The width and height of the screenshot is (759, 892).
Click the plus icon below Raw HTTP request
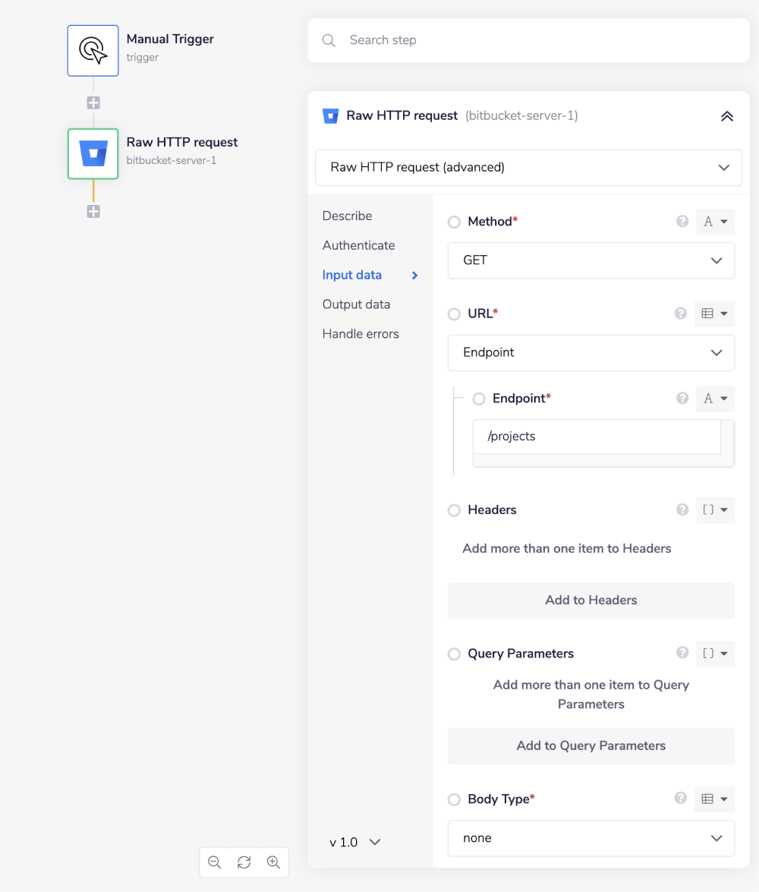coord(93,211)
